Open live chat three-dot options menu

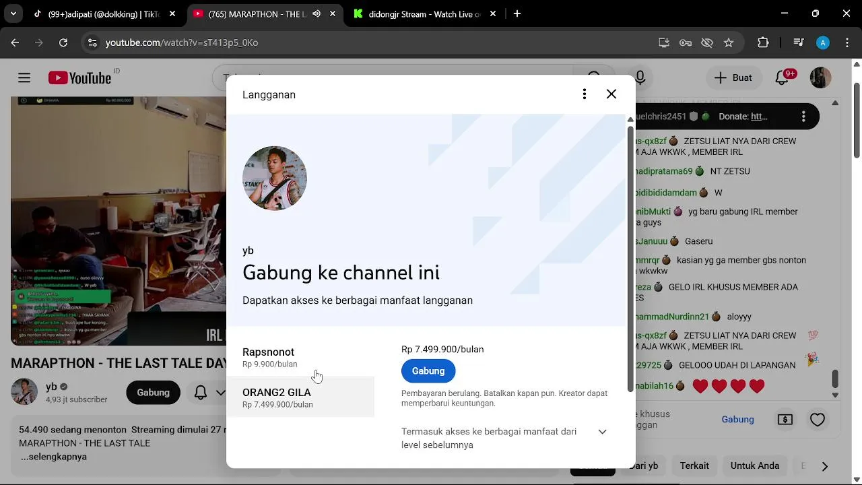click(x=803, y=117)
